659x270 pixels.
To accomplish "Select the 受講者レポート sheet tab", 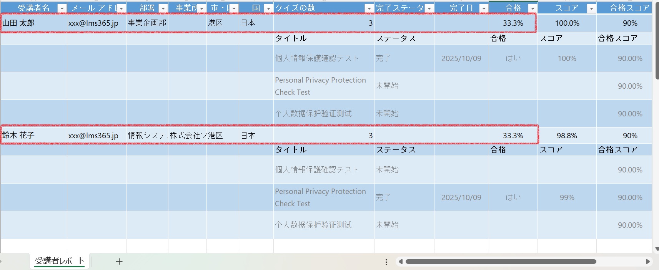I will click(x=60, y=261).
